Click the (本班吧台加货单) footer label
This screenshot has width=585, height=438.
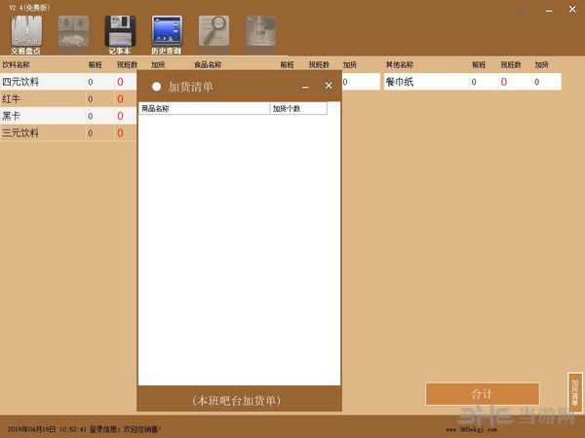[237, 401]
